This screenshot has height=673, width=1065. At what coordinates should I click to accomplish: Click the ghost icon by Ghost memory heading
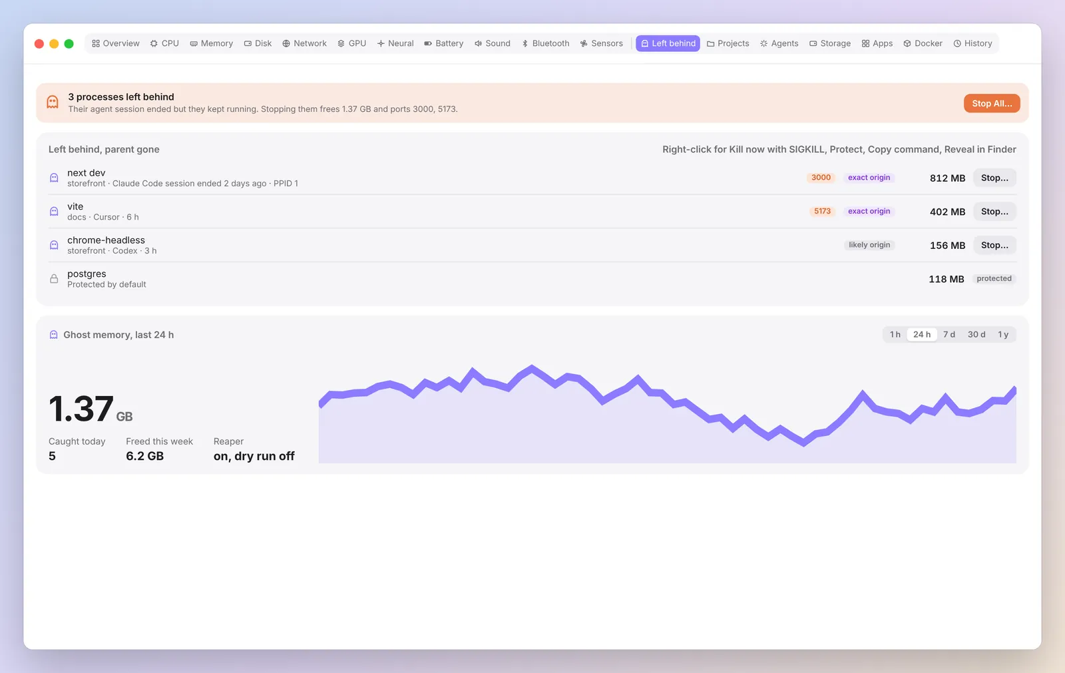point(53,335)
